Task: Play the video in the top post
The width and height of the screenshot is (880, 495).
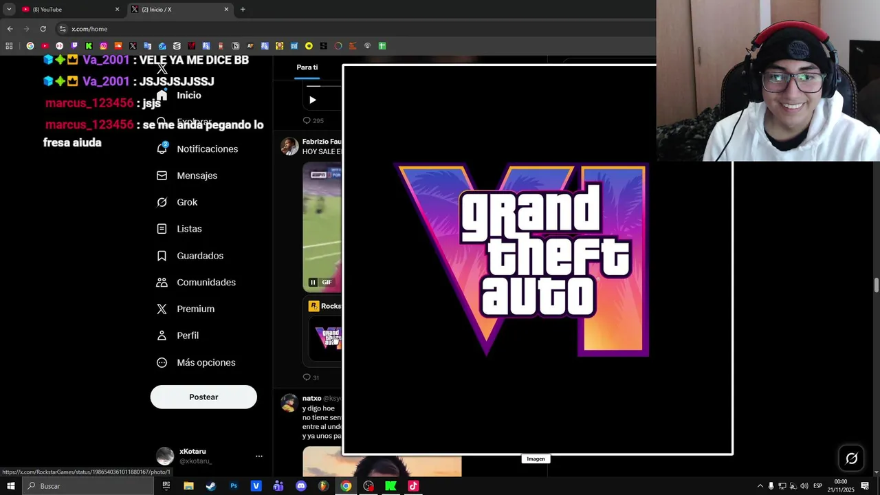Action: pos(313,100)
